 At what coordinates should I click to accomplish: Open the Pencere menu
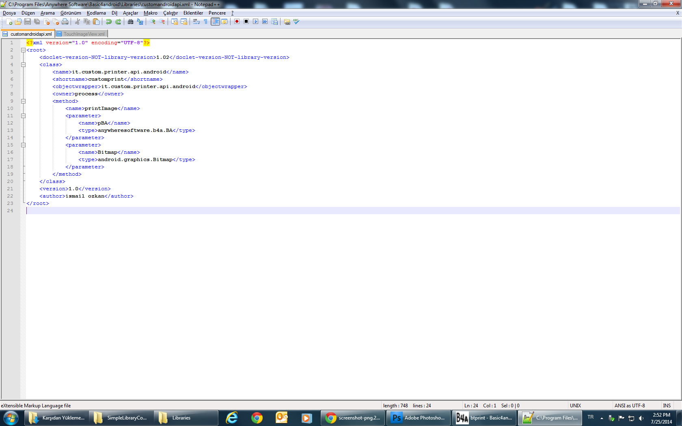tap(217, 13)
